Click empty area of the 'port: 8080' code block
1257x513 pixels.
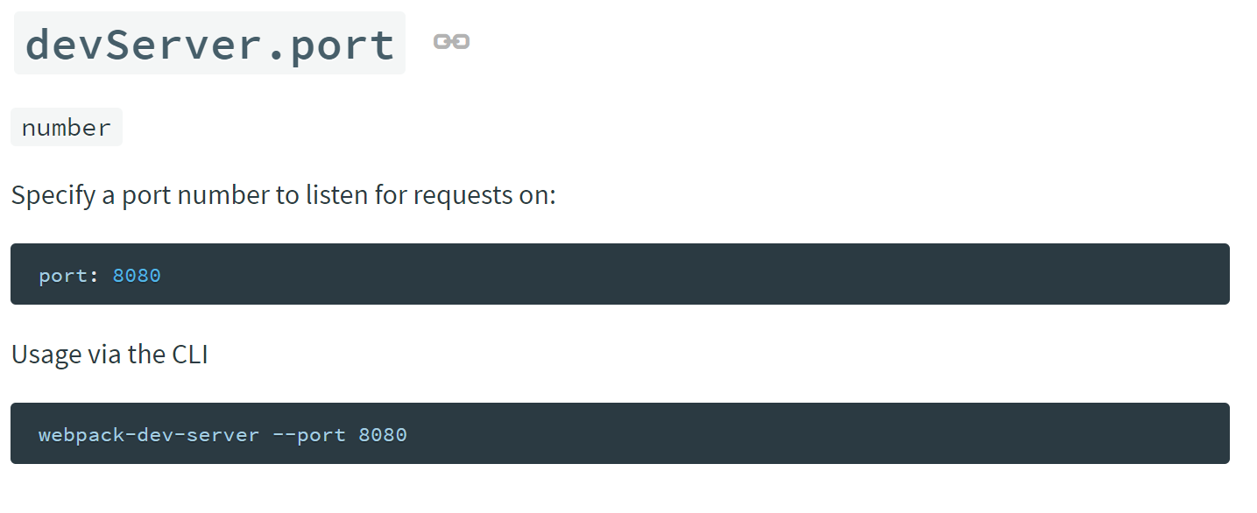(701, 275)
